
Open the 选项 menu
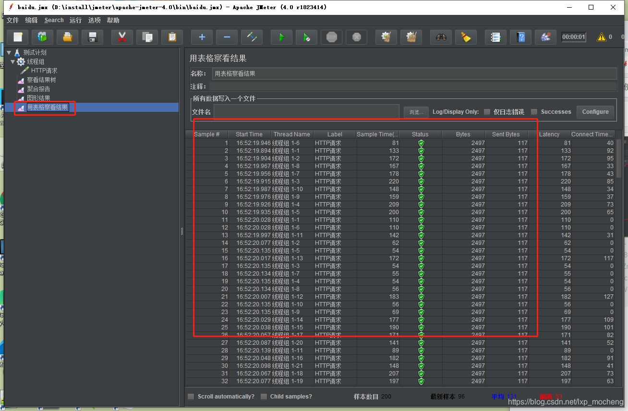tap(95, 20)
